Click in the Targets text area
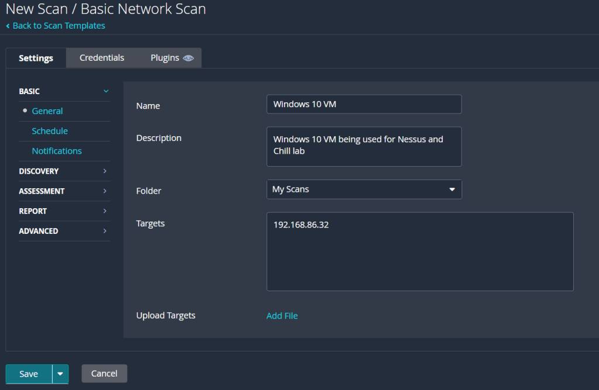This screenshot has width=599, height=390. click(x=419, y=251)
